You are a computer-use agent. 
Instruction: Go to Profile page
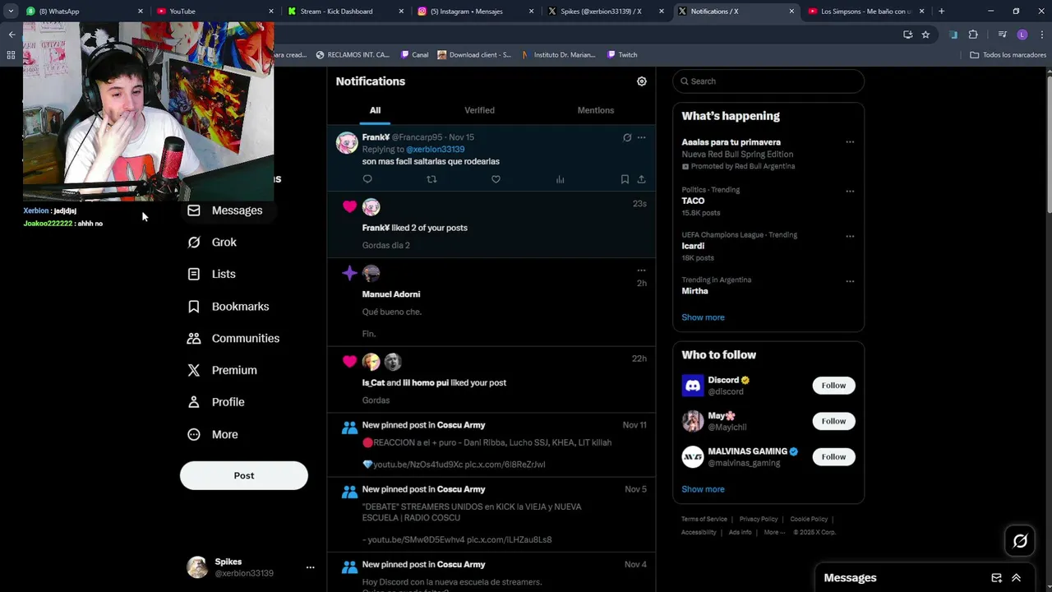coord(217,402)
